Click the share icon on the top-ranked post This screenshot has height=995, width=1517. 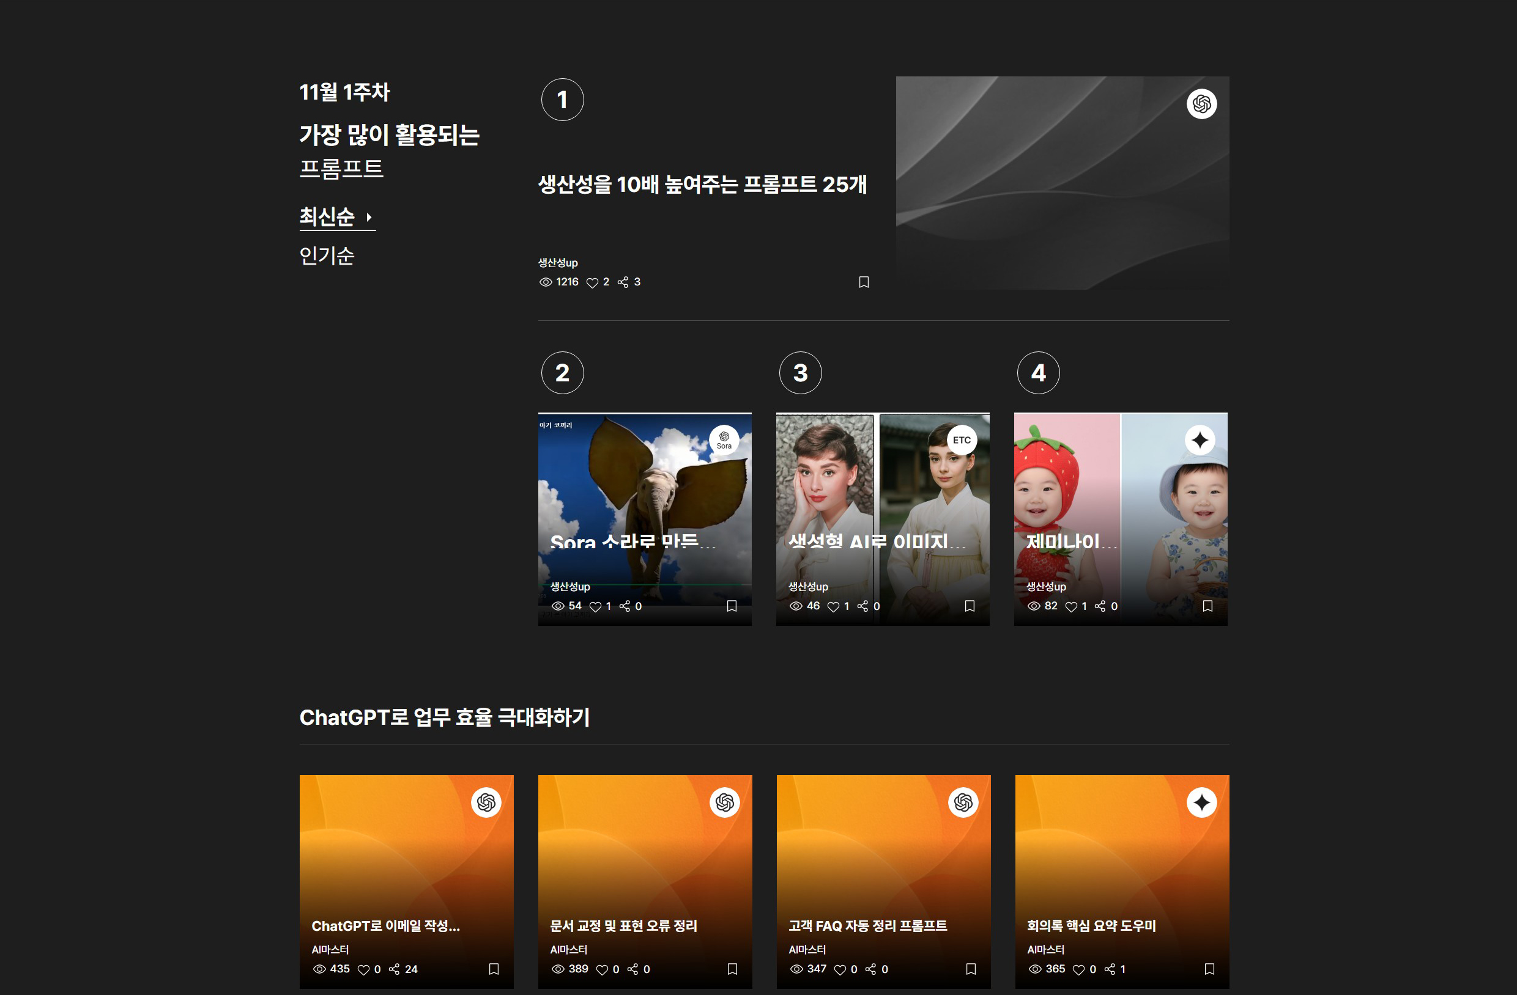pyautogui.click(x=623, y=282)
